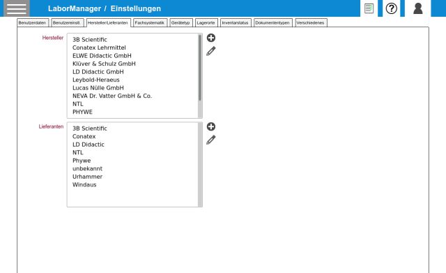446x273 pixels.
Task: Switch to the Inventarstatus tab
Action: click(236, 23)
